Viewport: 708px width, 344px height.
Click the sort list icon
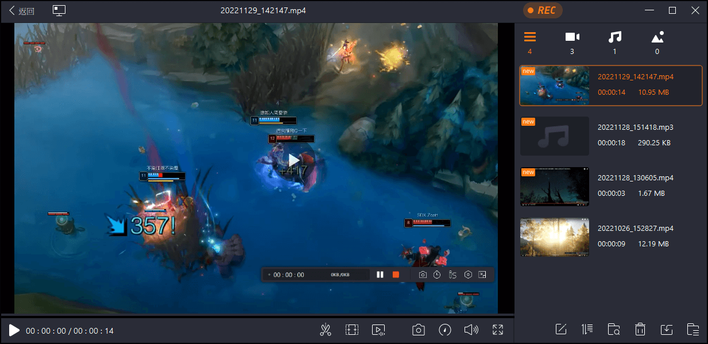coord(587,329)
